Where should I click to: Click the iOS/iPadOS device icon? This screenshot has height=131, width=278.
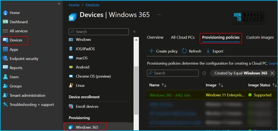click(x=71, y=49)
